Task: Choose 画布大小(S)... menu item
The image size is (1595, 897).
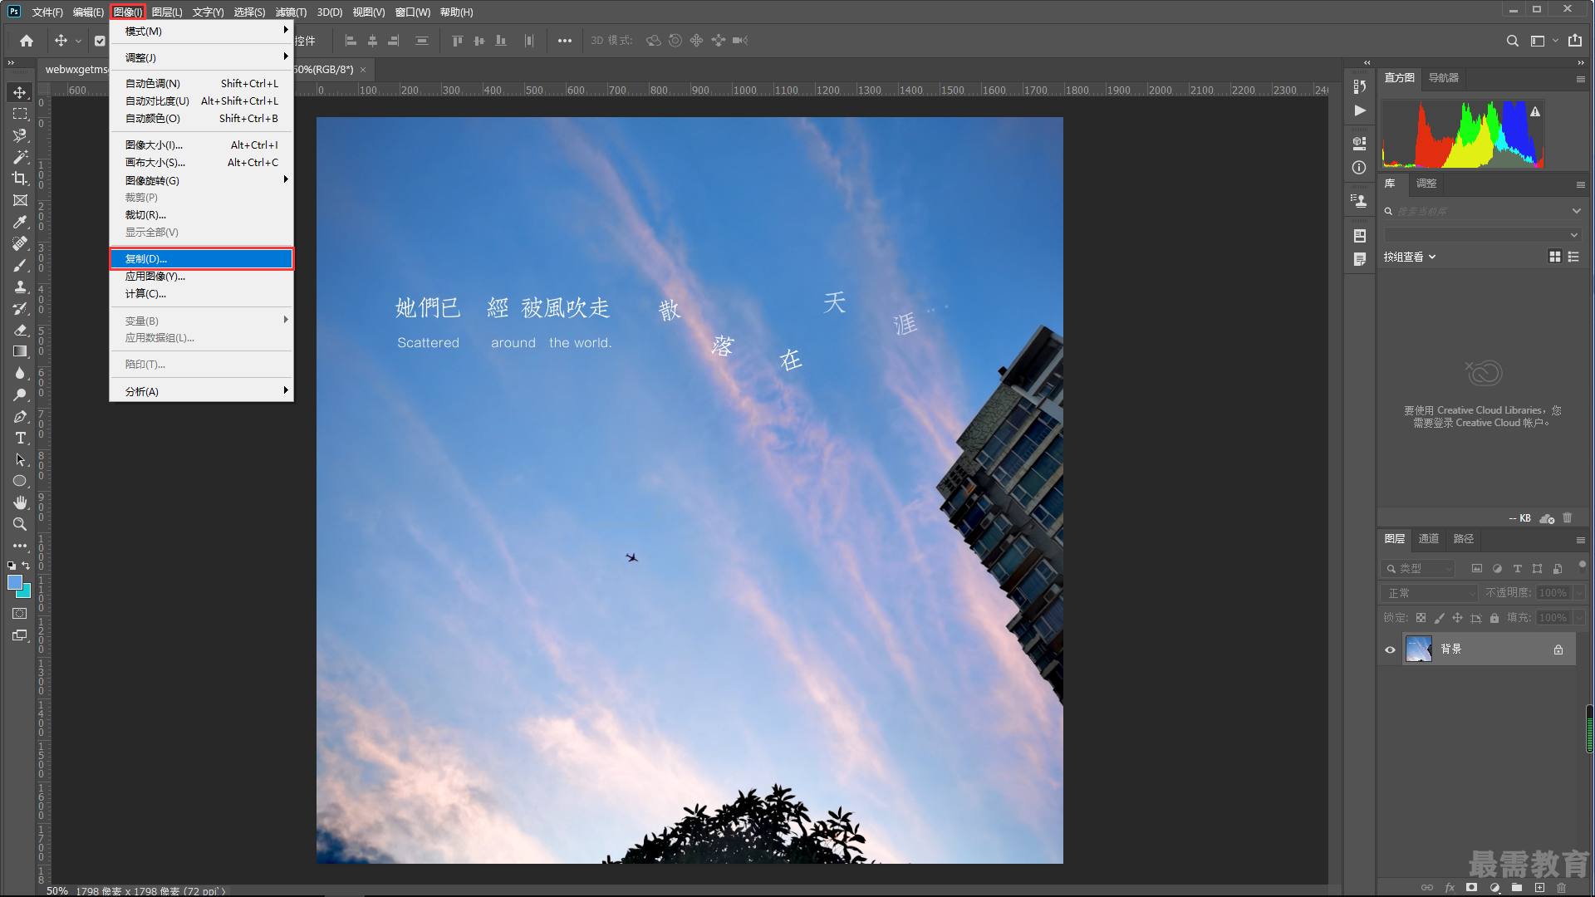Action: [201, 163]
